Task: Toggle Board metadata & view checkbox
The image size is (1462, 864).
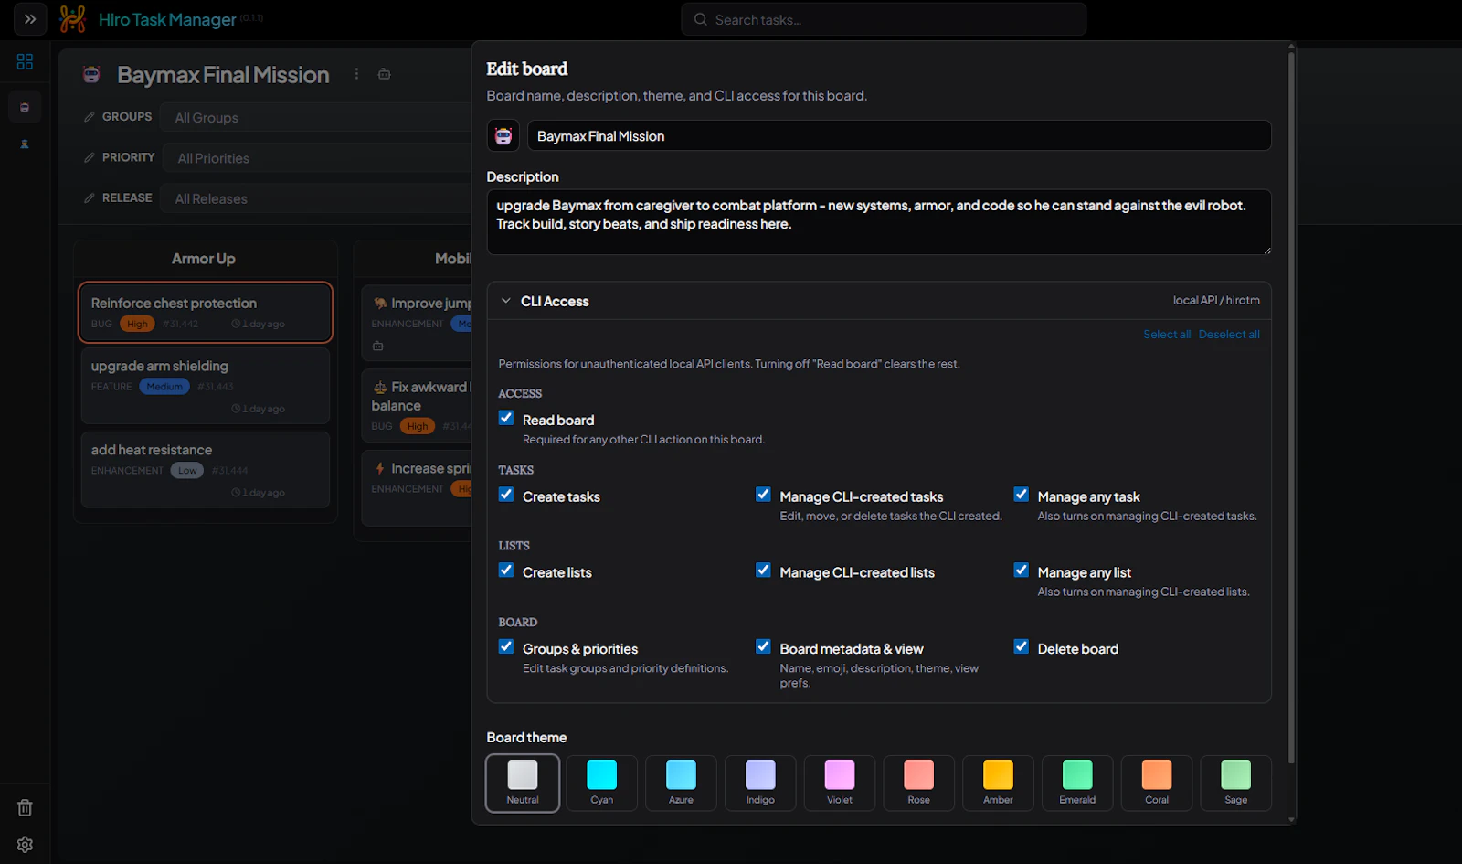Action: pos(763,646)
